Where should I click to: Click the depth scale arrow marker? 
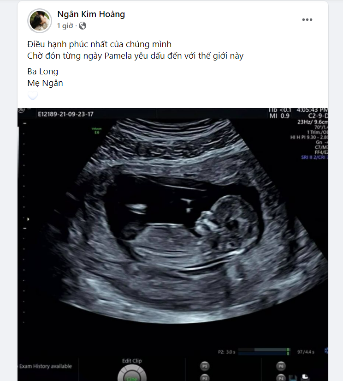click(x=28, y=219)
